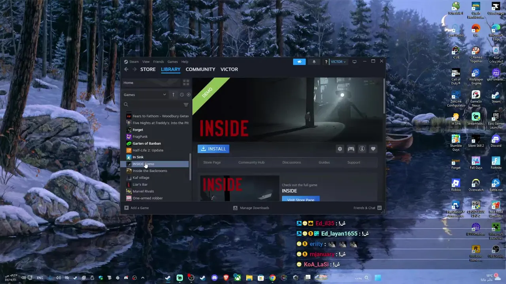Open the COMMUNITY tab
The image size is (506, 284).
click(x=200, y=69)
